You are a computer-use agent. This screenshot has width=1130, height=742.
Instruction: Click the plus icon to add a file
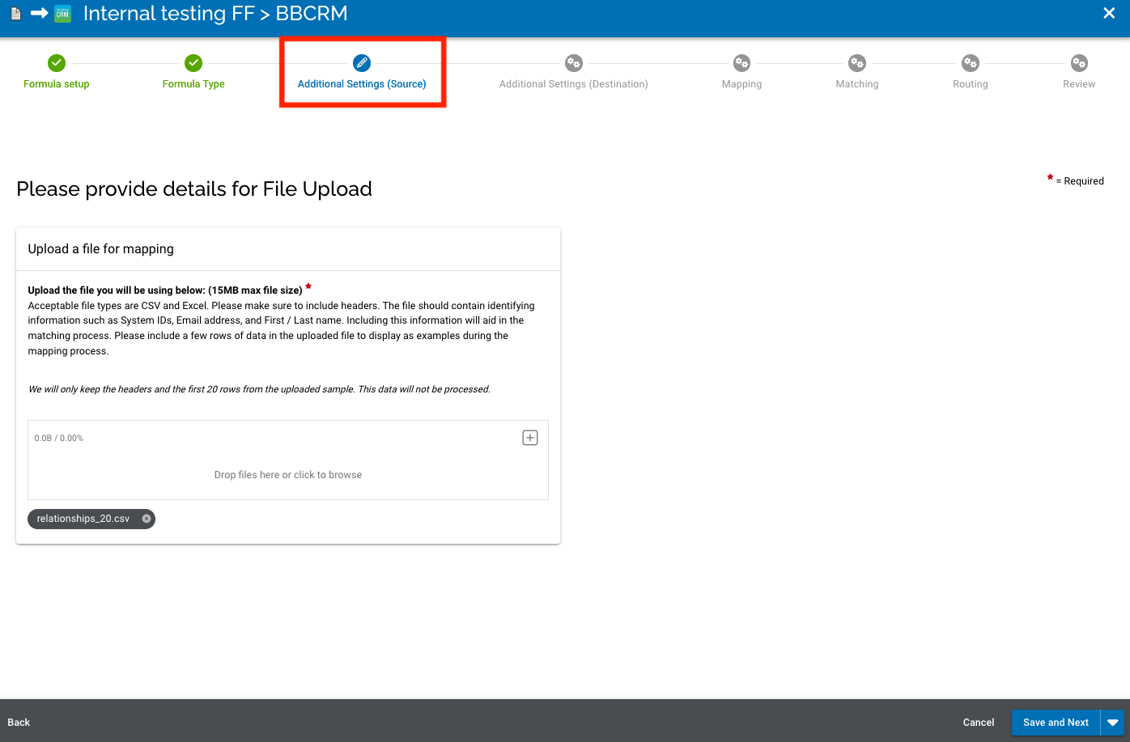pyautogui.click(x=529, y=437)
